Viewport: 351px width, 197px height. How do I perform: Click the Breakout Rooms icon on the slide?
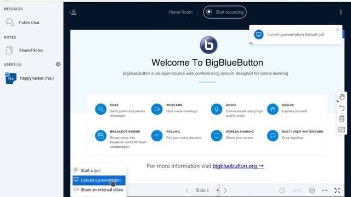coord(101,136)
